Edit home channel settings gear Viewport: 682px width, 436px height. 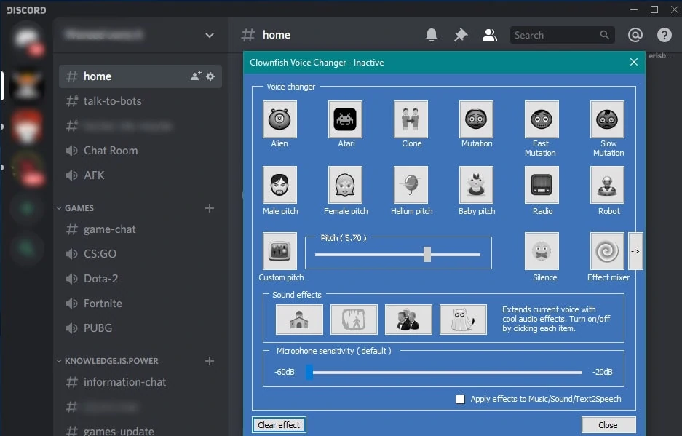pyautogui.click(x=210, y=76)
